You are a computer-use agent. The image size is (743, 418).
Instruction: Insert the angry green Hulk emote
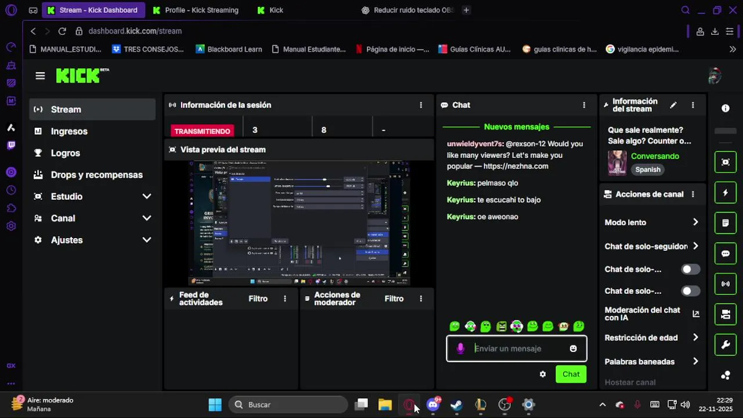pos(502,326)
